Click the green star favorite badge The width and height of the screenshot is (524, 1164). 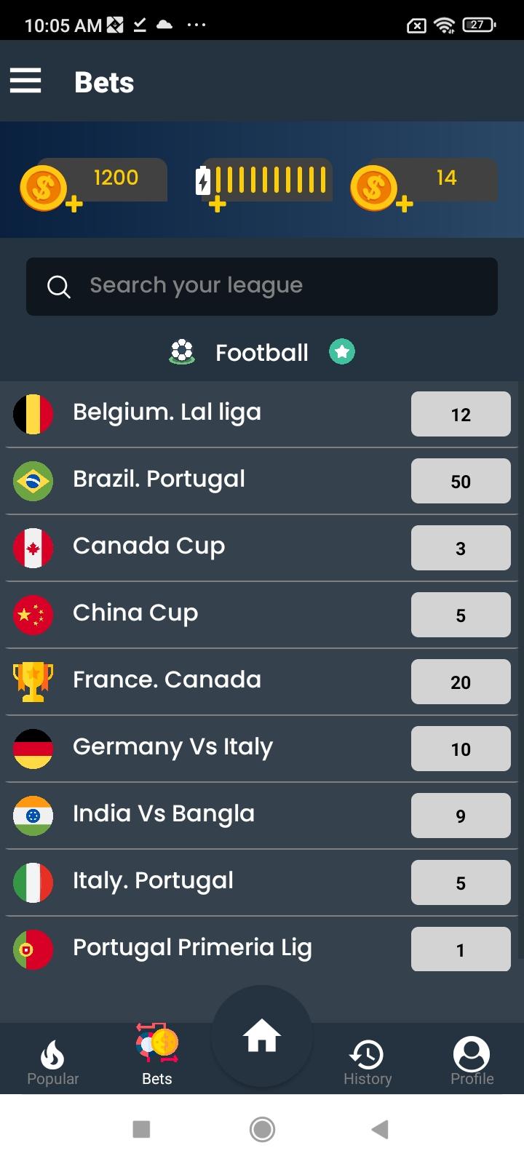tap(341, 352)
